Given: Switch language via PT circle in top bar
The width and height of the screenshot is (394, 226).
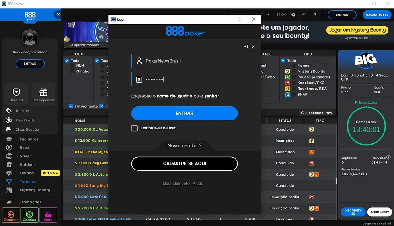Looking at the screenshot, I should [304, 15].
